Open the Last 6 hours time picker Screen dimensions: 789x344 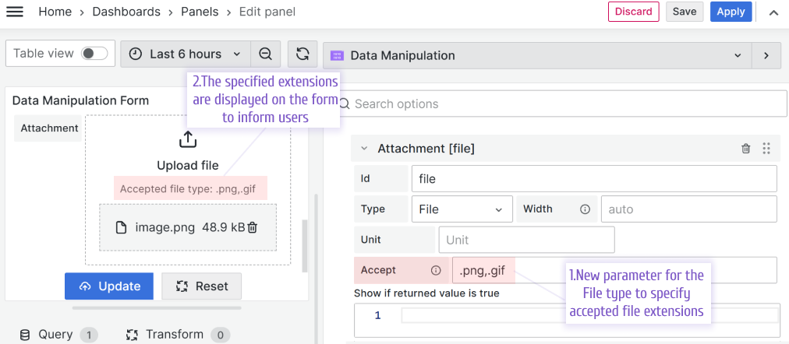tap(186, 54)
